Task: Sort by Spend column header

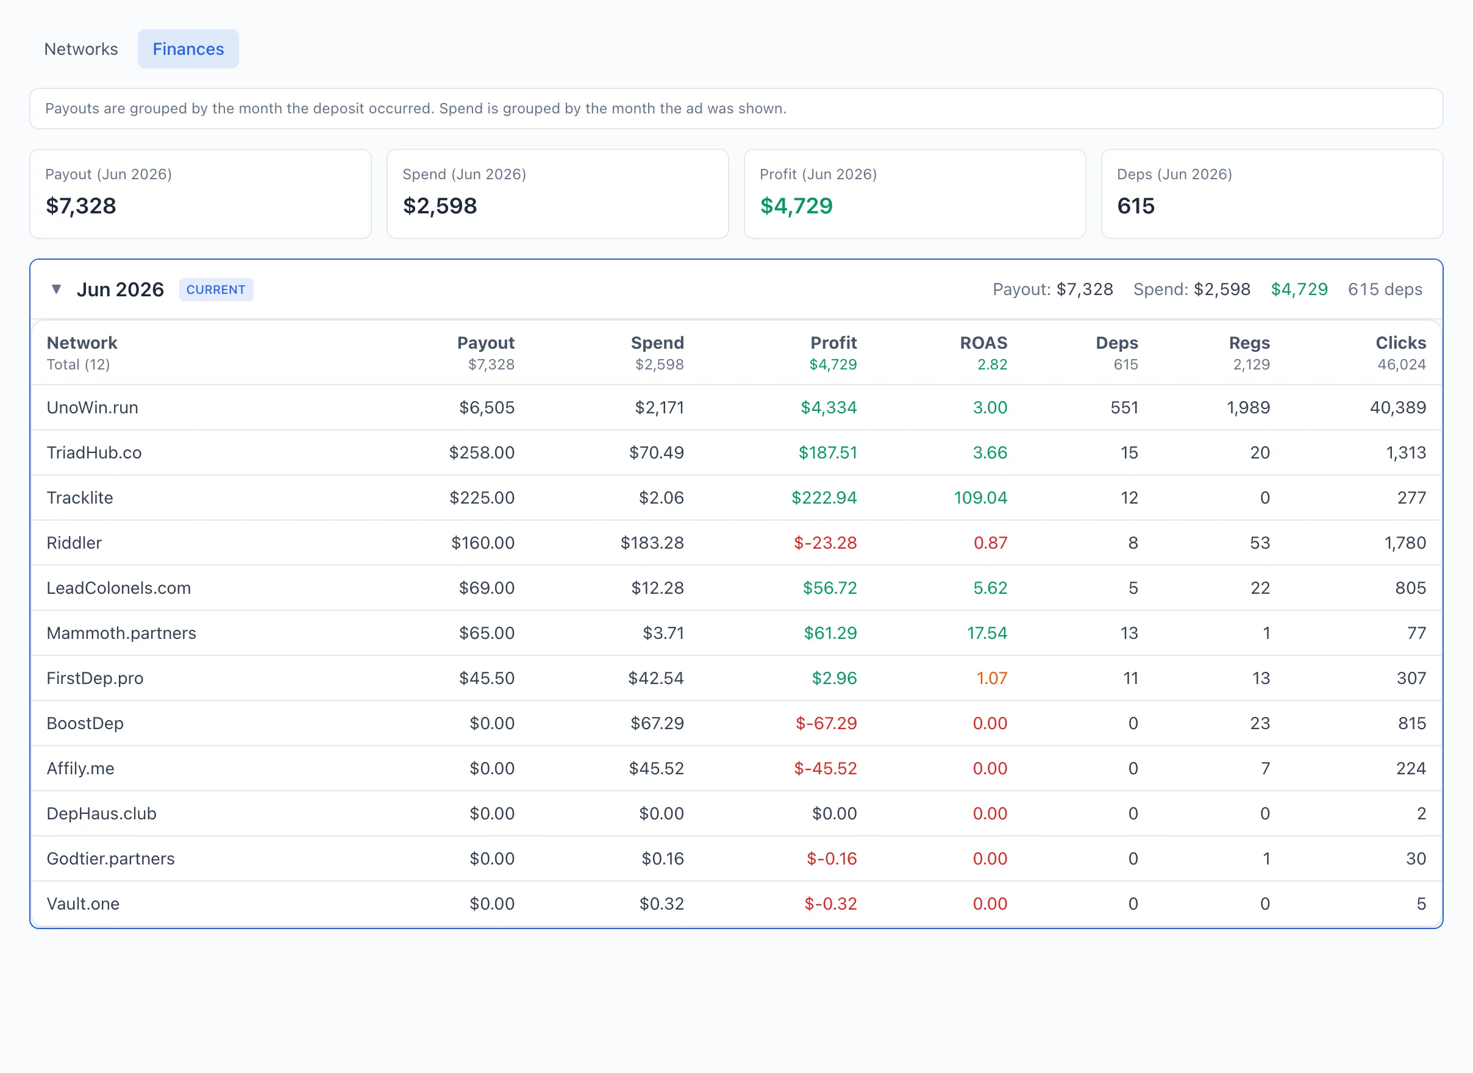Action: tap(657, 343)
